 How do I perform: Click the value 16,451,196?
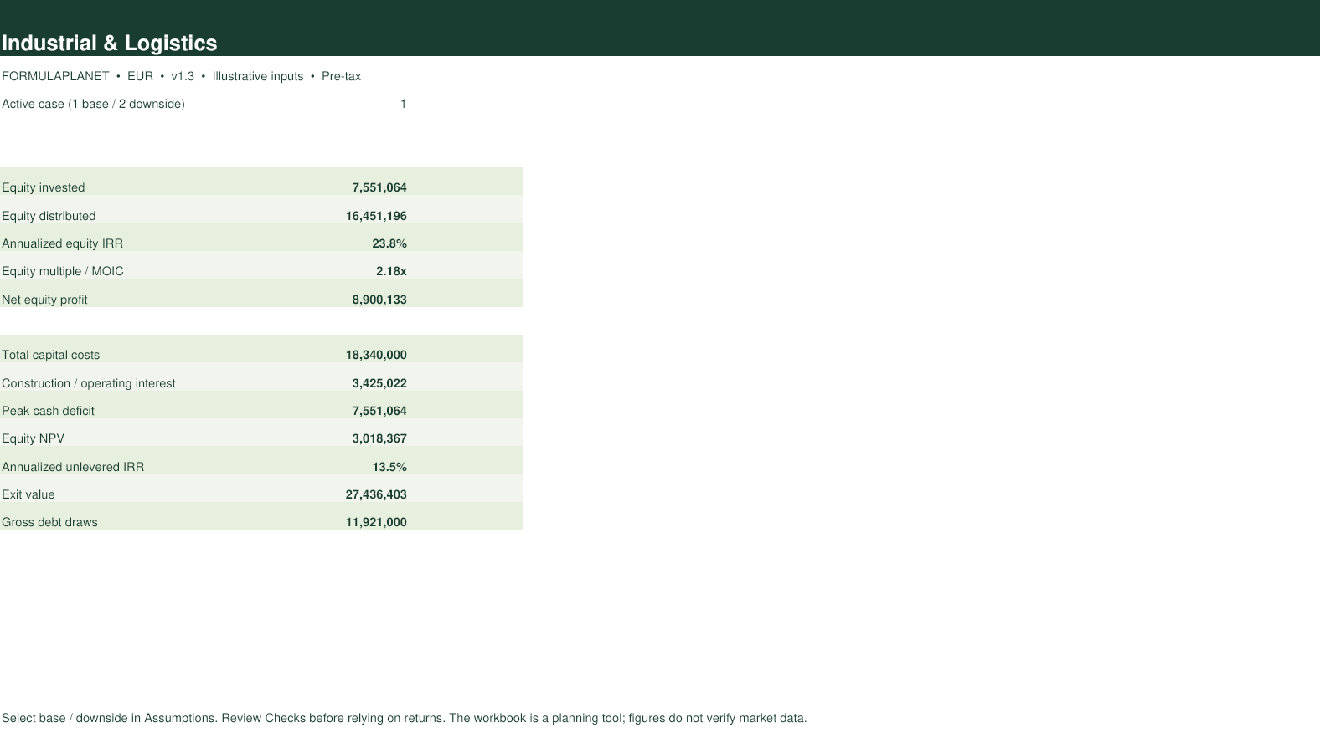(x=376, y=216)
